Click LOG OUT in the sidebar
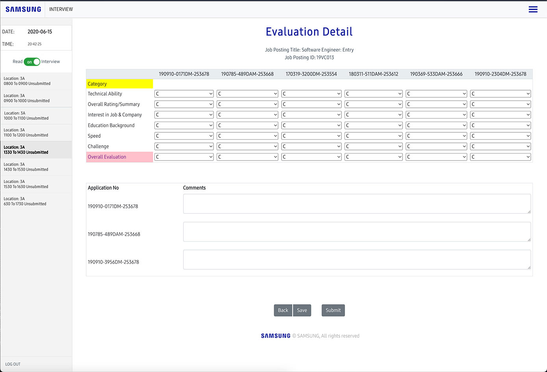This screenshot has height=372, width=547. (13, 364)
